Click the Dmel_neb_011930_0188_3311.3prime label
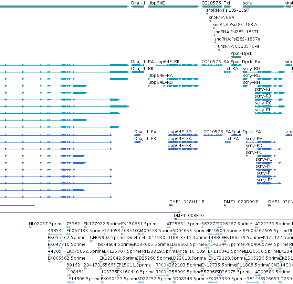The image size is (293, 284). (x=167, y=238)
